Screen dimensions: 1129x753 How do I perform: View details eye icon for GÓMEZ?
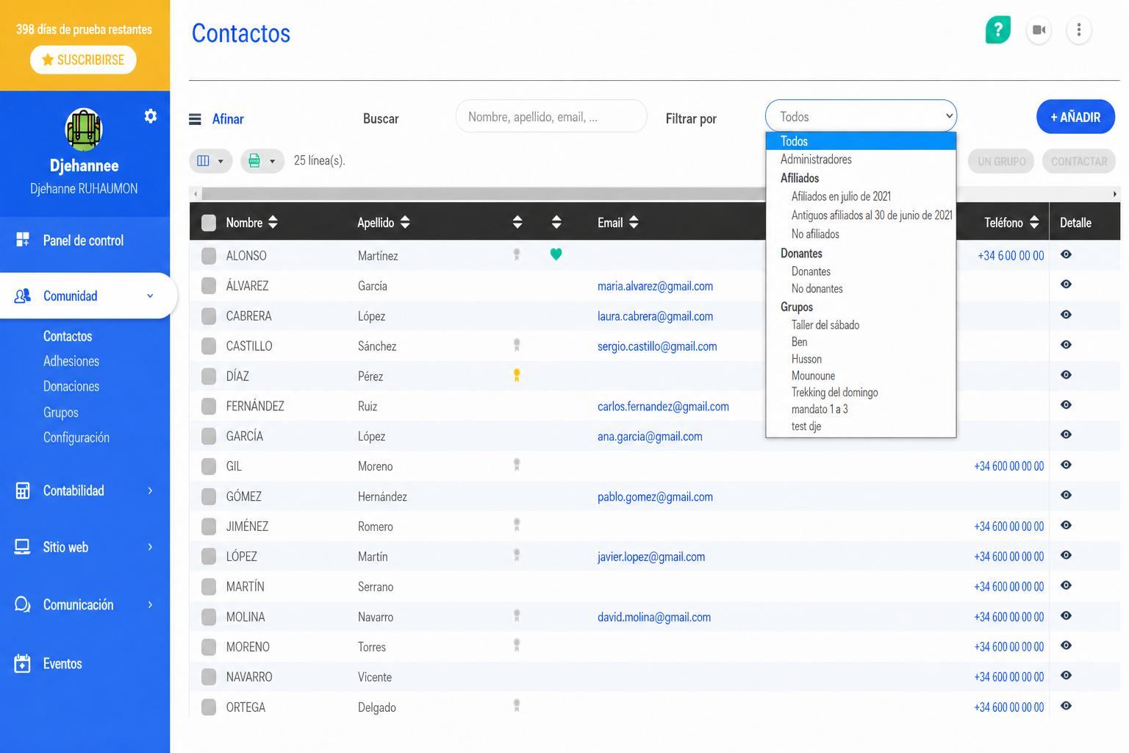[x=1066, y=495]
